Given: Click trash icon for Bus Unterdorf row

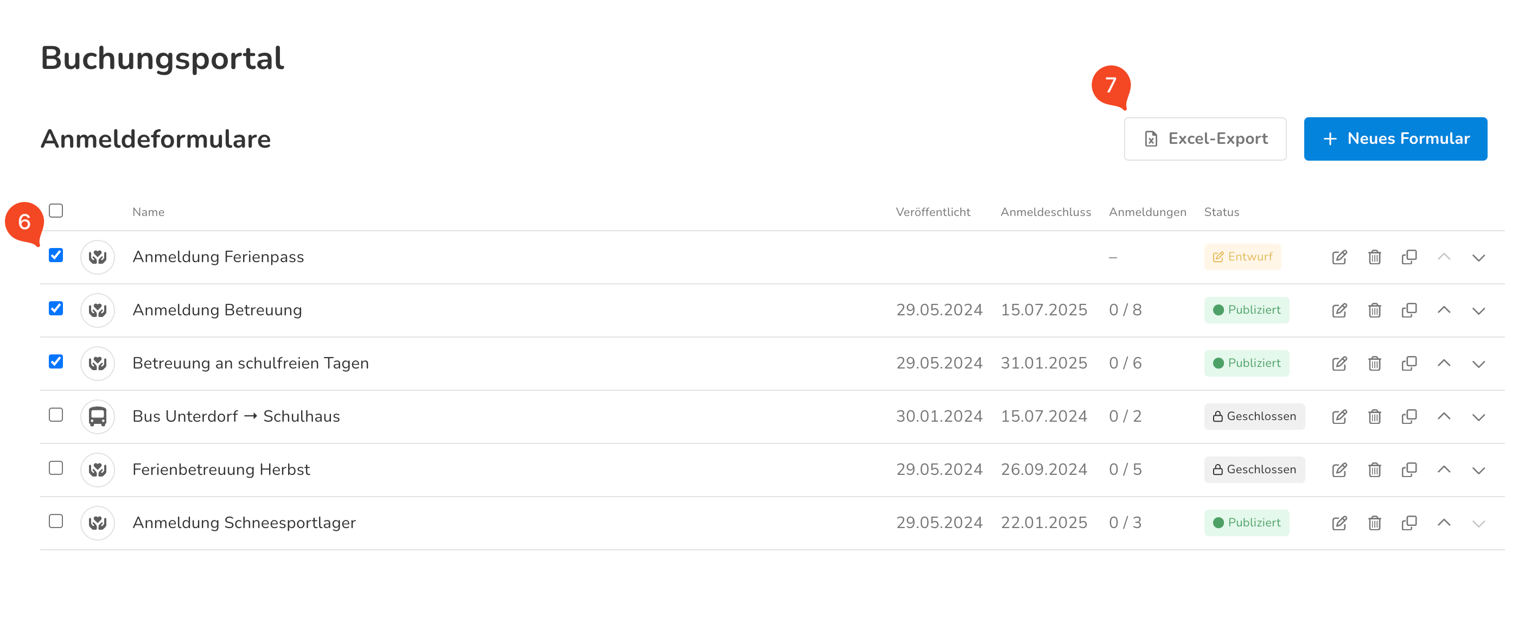Looking at the screenshot, I should (1374, 417).
